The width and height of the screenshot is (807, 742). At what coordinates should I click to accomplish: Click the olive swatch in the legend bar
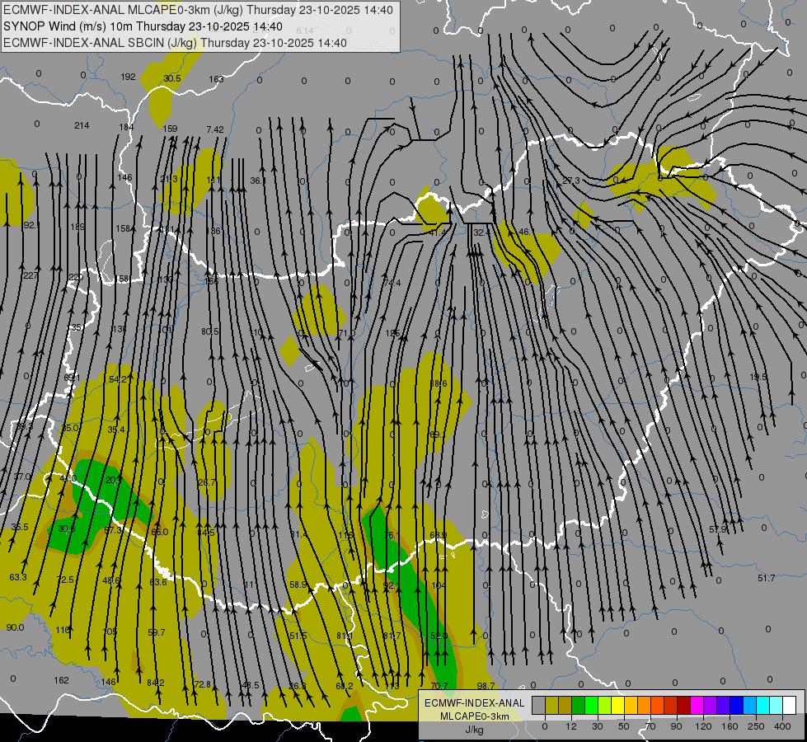click(551, 705)
